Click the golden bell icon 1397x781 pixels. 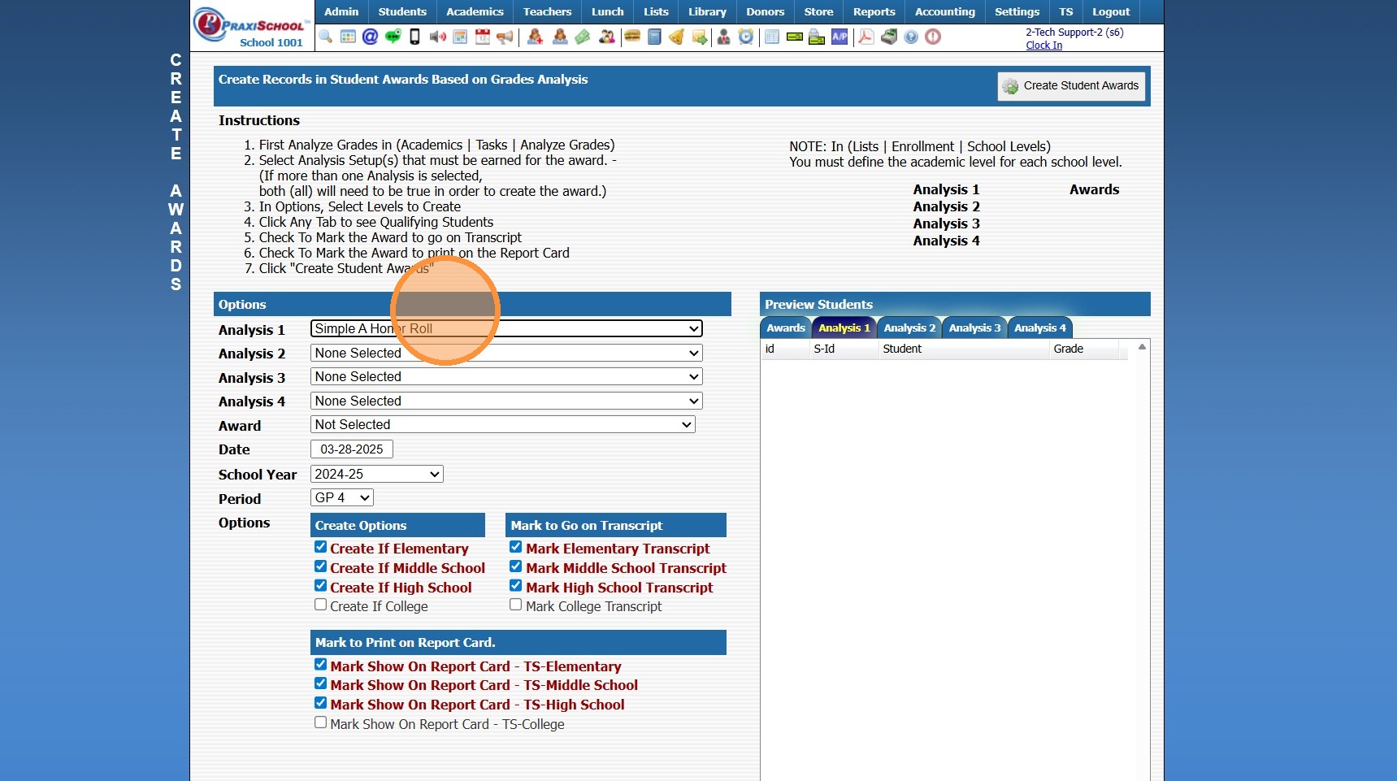pyautogui.click(x=676, y=37)
